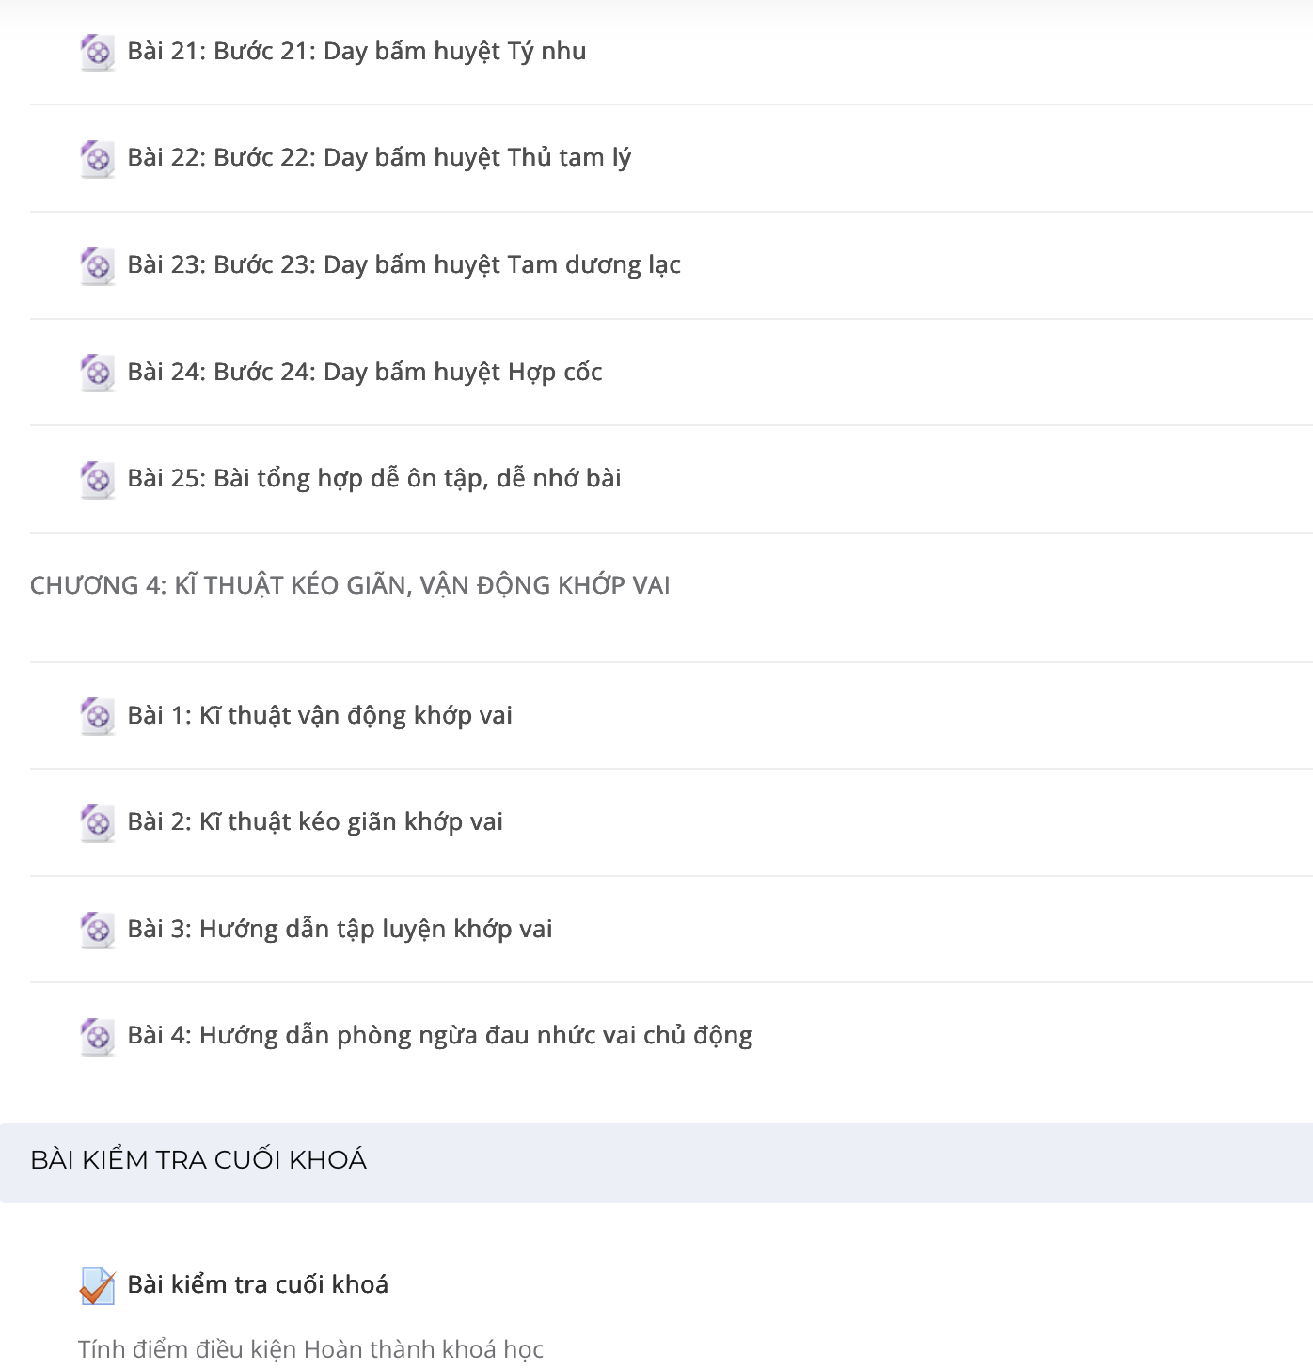Click video icon for Bài 21 Tý nhu

click(x=97, y=52)
